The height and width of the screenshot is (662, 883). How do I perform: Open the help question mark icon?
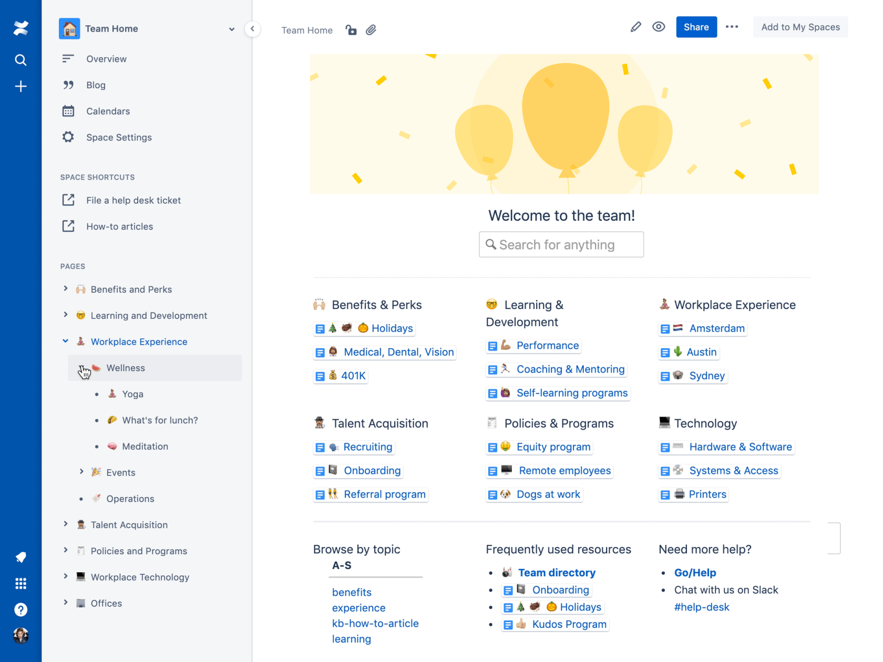click(20, 609)
